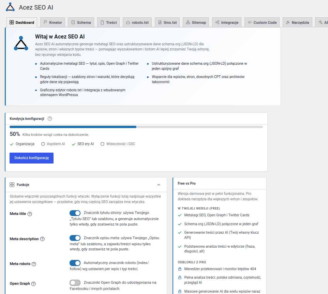Show help for Meta title
The width and height of the screenshot is (328, 294).
[x=30, y=214]
